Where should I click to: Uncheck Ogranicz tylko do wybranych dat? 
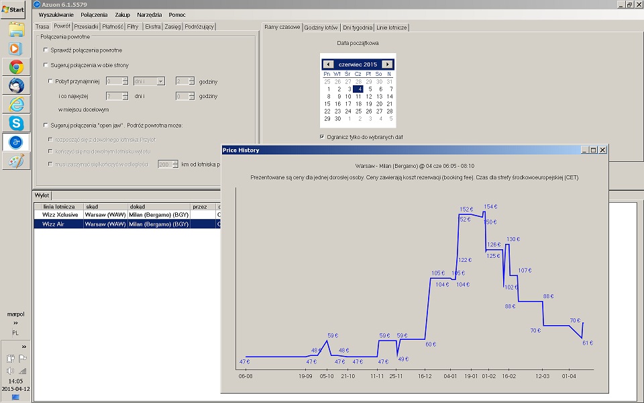[x=322, y=137]
